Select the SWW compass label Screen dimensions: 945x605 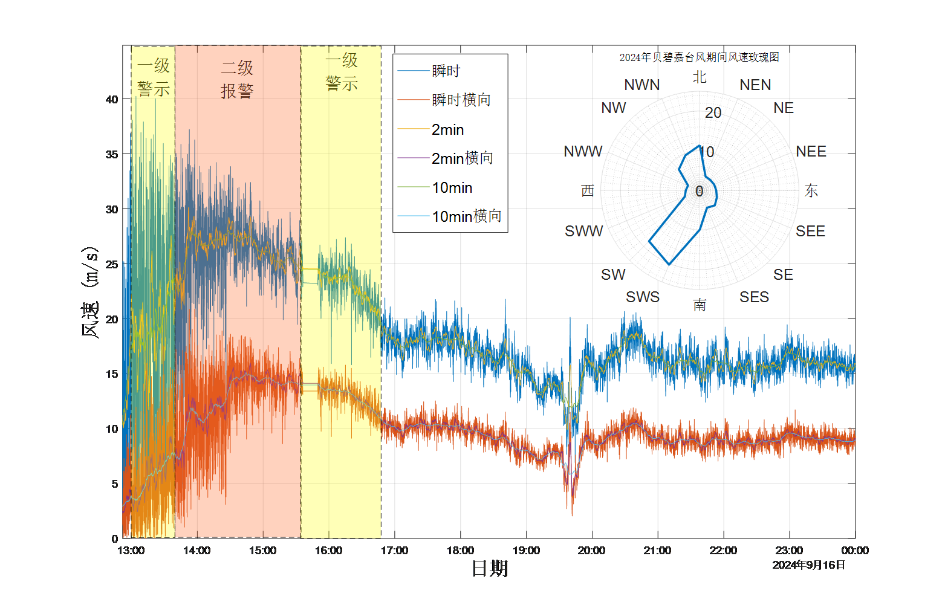583,231
